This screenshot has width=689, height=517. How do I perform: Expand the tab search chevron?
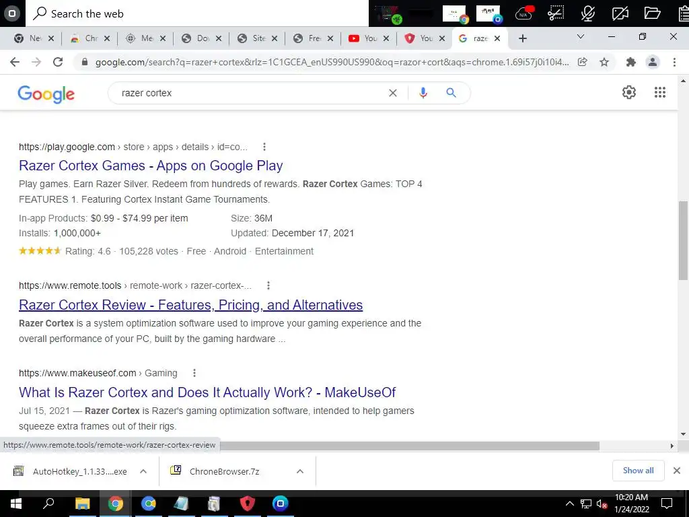tap(581, 36)
